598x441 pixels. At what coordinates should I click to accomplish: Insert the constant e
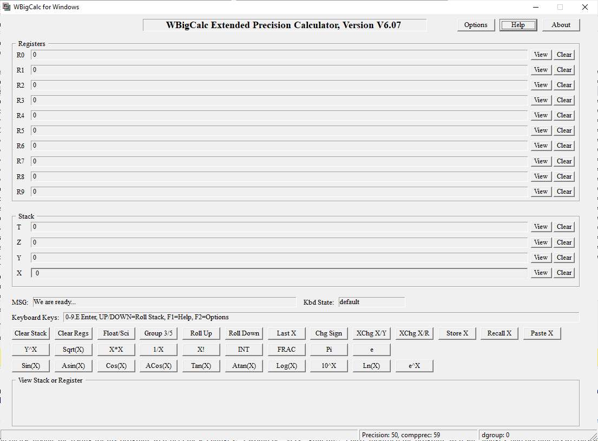tap(371, 350)
